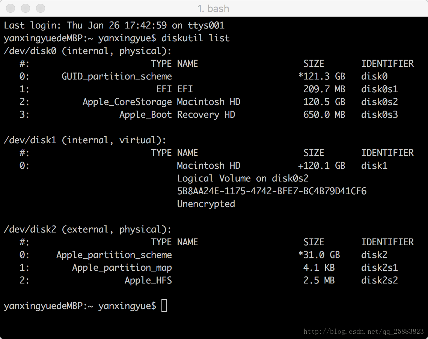Click '/dev/disk0 (internal, physical):' header
The height and width of the screenshot is (339, 428).
(x=87, y=51)
